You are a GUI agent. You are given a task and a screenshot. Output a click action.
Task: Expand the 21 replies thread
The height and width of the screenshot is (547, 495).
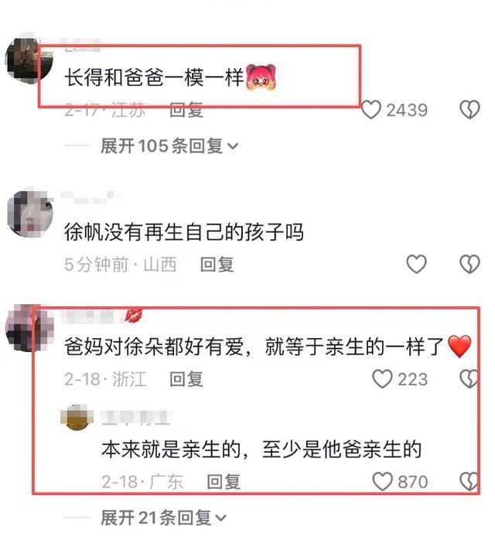163,518
